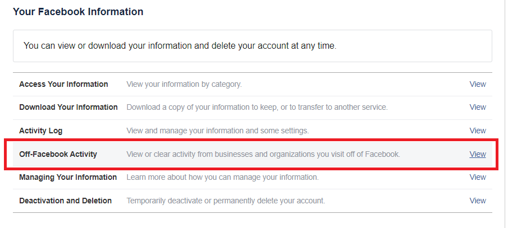Select the Access Your Information row title

pos(63,84)
